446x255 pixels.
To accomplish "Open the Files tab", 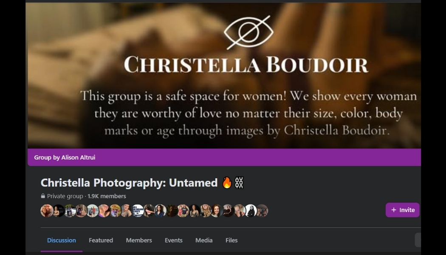I will pos(231,241).
